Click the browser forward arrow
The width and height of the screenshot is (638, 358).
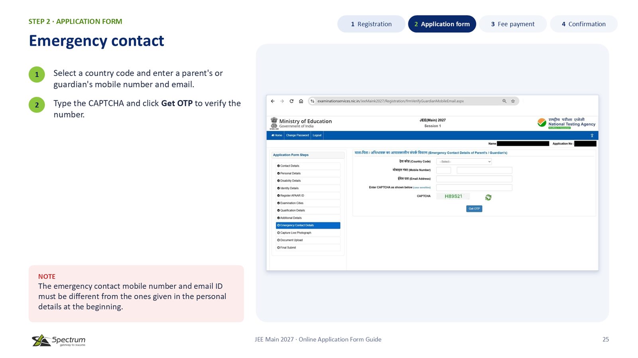point(282,101)
